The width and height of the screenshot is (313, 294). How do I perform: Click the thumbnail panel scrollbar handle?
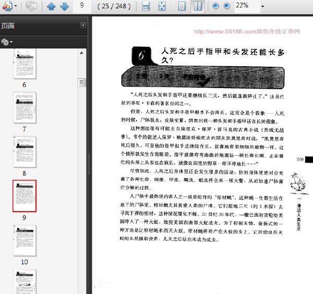(x=81, y=82)
